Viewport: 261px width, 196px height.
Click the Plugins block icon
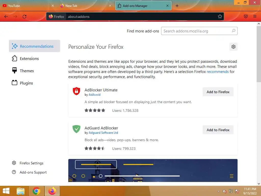15,82
